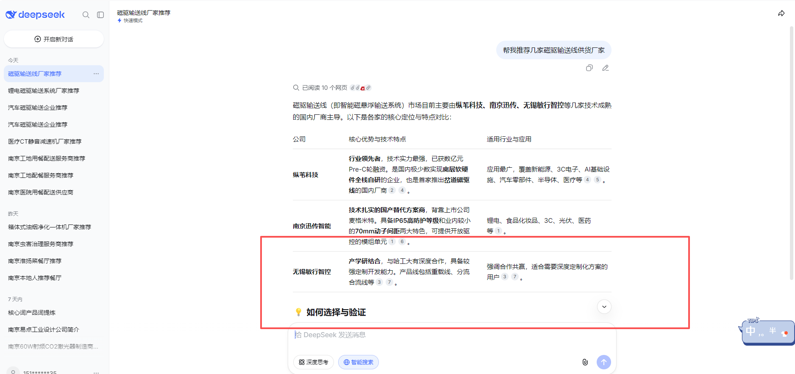Select the active 磁驱输送线厂家推荐 chat
Viewport: 795px width, 374px height.
pos(54,74)
